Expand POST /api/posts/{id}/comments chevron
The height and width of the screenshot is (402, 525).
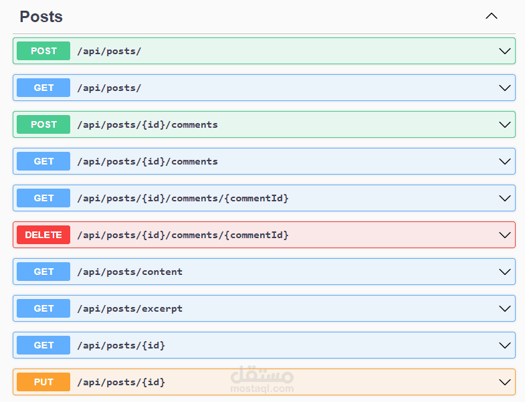[x=505, y=124]
